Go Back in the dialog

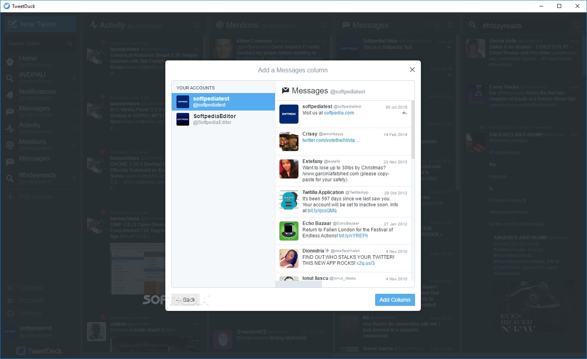click(x=186, y=300)
